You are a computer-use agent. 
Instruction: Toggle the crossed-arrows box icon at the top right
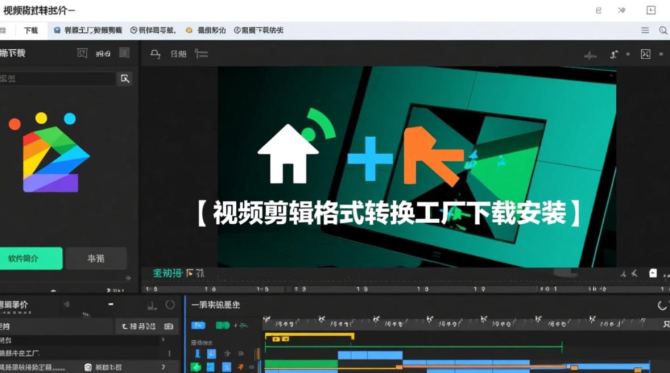[x=645, y=54]
